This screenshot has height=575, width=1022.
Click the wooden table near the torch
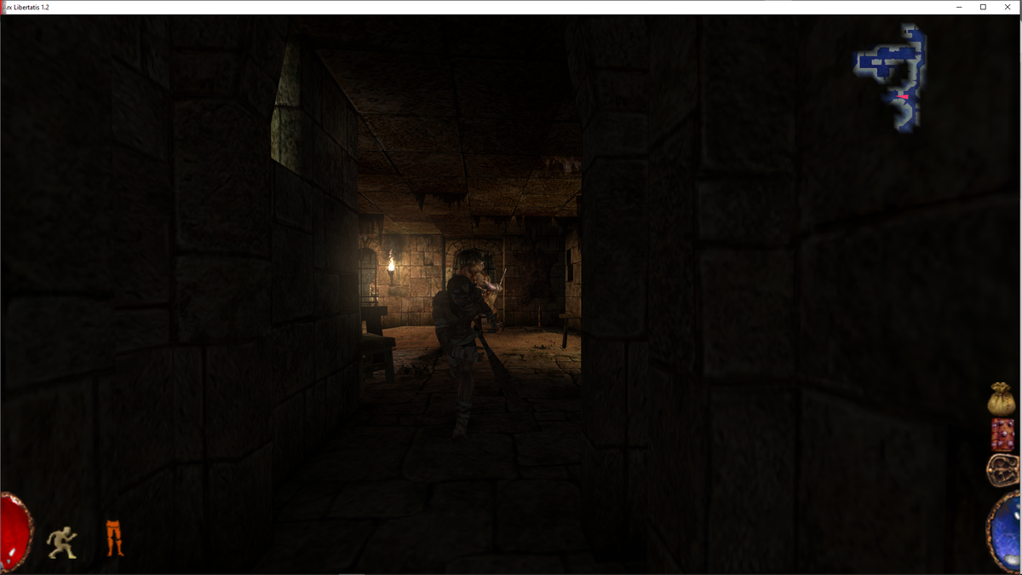point(379,345)
